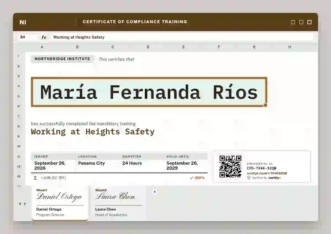Click the 24 Hours duration cell
331x234 pixels.
pos(132,163)
